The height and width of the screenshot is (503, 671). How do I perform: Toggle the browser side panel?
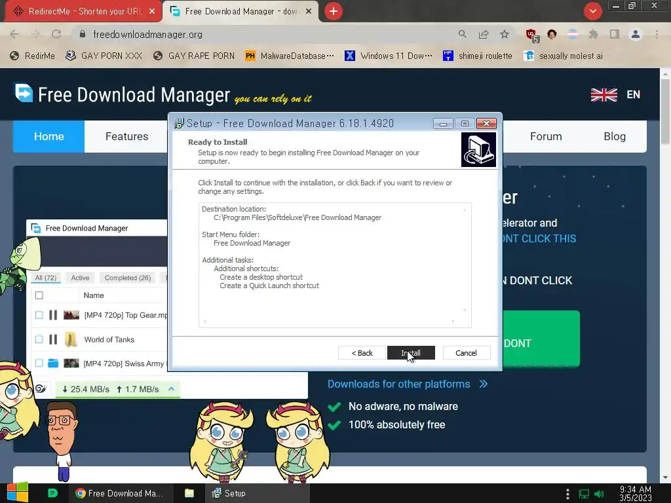pyautogui.click(x=615, y=34)
